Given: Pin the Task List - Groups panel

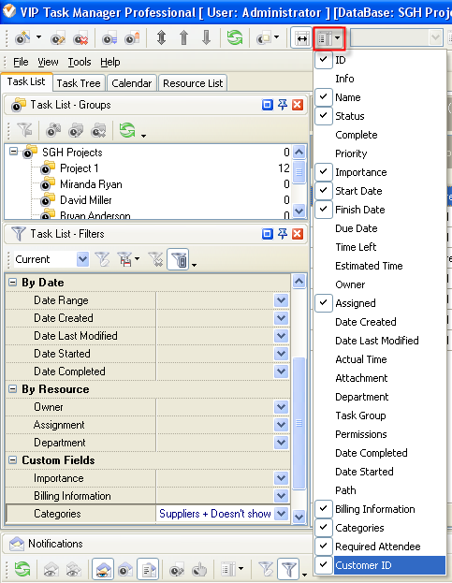Looking at the screenshot, I should tap(283, 105).
